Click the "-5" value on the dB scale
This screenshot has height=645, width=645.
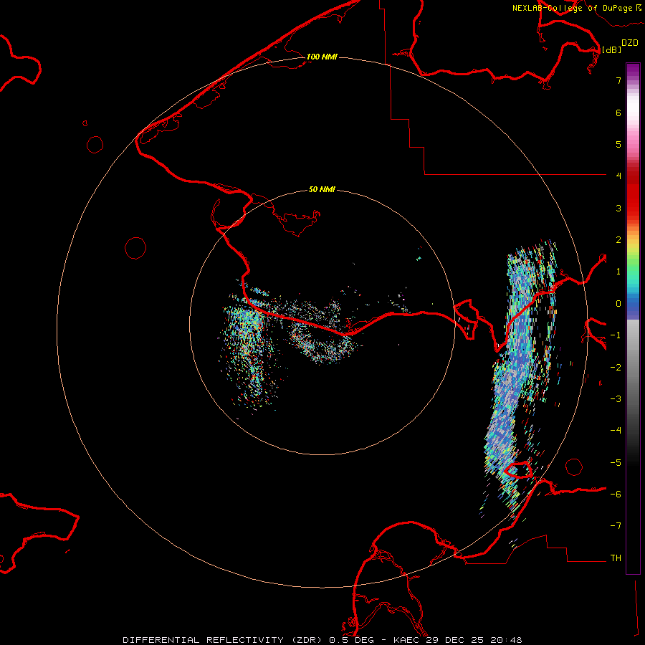pos(616,463)
